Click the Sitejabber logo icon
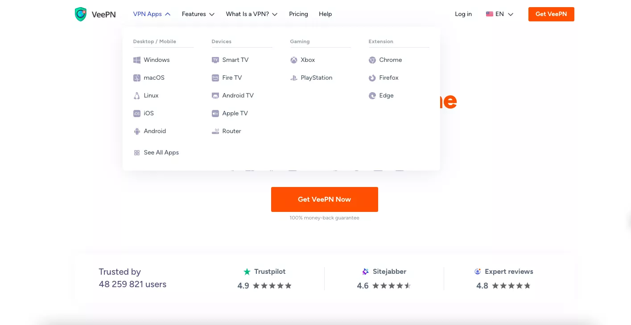 coord(366,272)
